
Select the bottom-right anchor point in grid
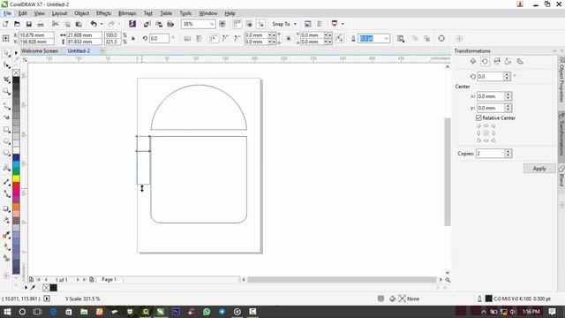(493, 140)
